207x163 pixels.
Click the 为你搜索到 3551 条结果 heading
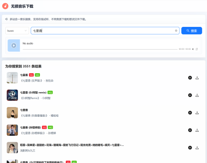(23, 67)
